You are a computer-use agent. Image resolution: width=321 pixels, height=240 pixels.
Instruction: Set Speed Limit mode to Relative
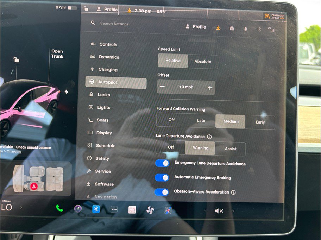pos(173,61)
